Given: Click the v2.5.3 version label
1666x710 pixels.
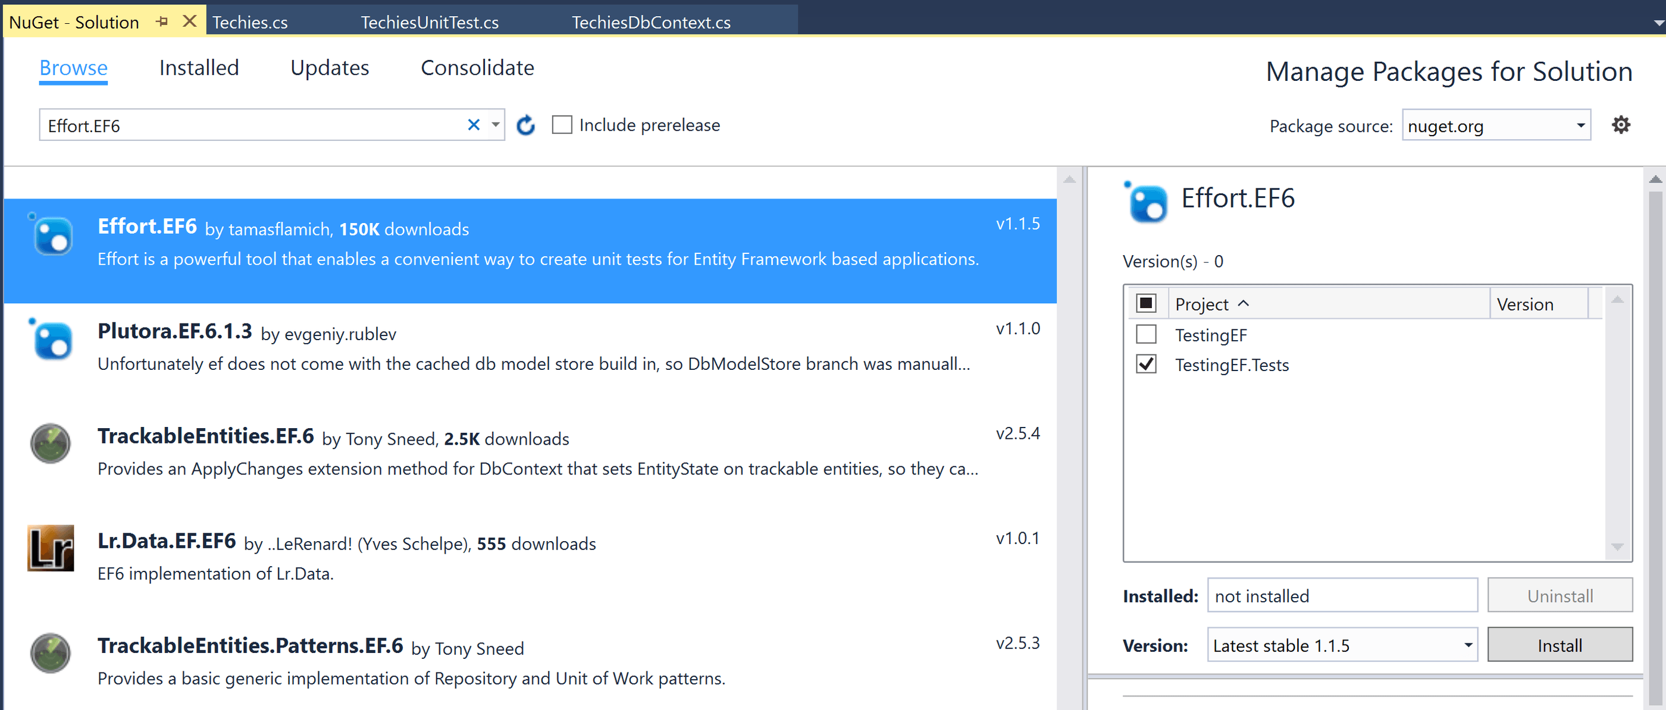Looking at the screenshot, I should click(1017, 643).
